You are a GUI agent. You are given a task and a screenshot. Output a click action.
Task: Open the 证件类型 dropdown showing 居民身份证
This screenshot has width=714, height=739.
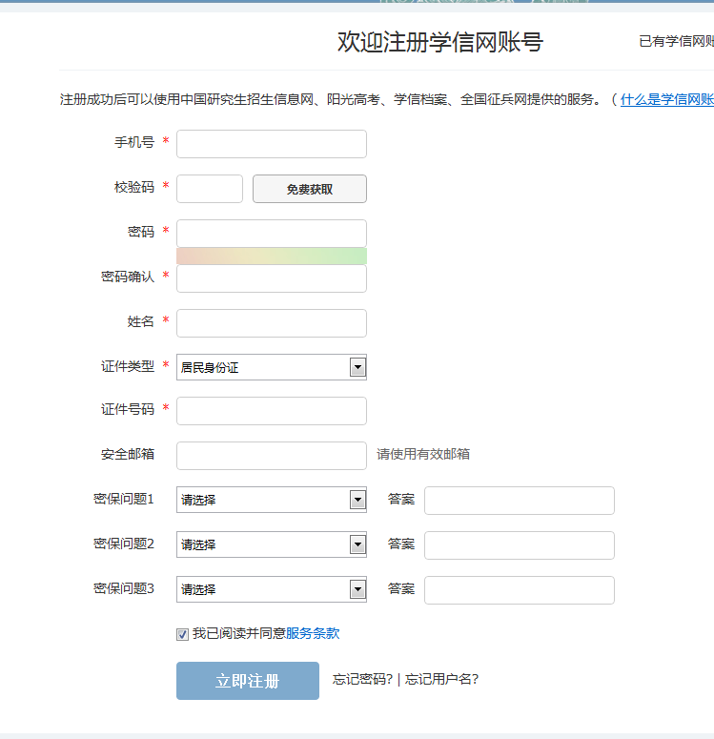pos(271,367)
